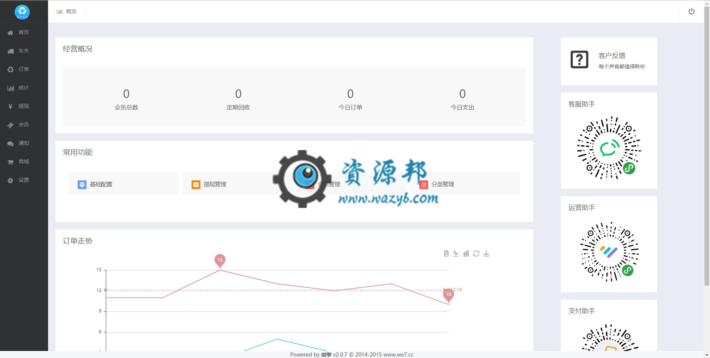Open 订单 menu item
Screen dimensions: 710x358
click(x=24, y=69)
